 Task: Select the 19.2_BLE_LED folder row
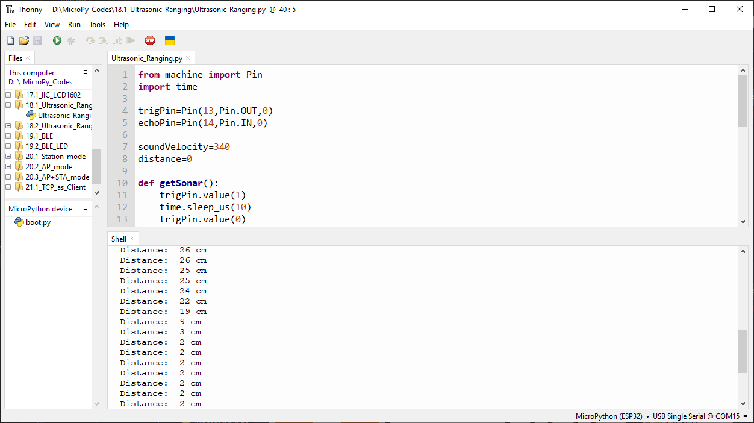(x=48, y=146)
